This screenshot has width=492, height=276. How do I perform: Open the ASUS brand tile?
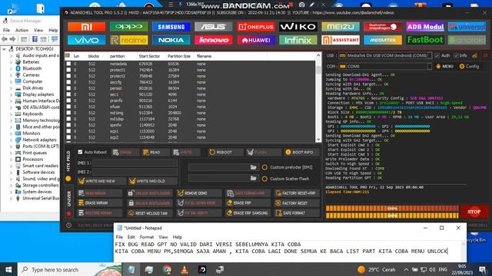214,27
